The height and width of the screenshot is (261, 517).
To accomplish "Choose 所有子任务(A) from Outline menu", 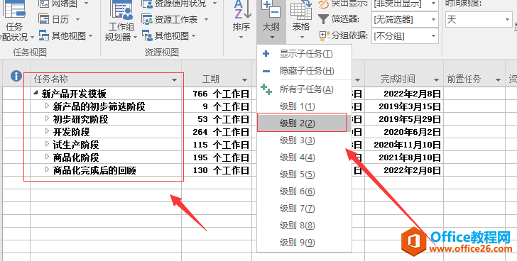I will point(304,89).
